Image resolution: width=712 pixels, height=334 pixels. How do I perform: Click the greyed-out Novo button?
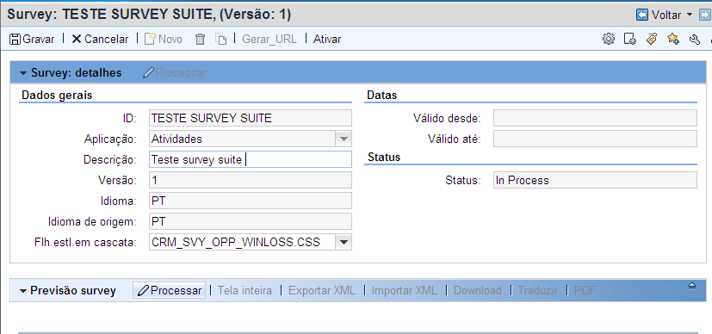(164, 39)
